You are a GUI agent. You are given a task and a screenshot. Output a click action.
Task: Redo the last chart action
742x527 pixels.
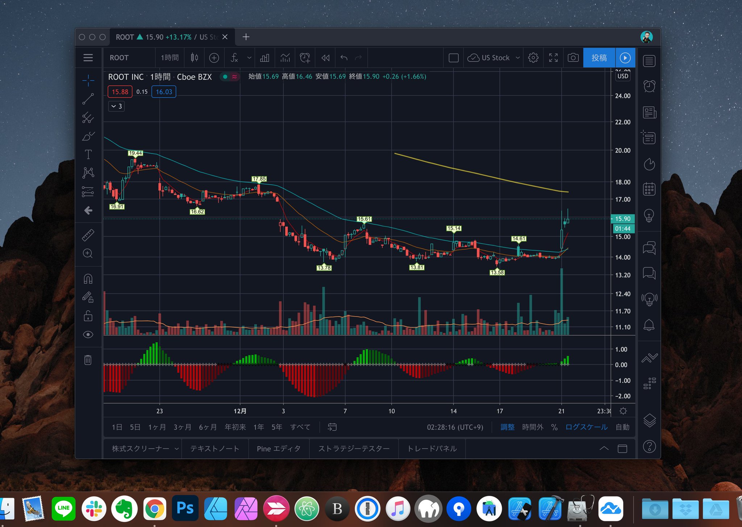[x=358, y=58]
